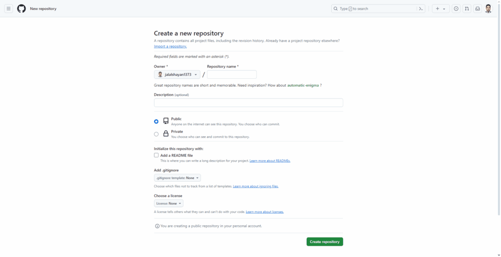
Task: Select the Private visibility radio button
Action: tap(157, 134)
